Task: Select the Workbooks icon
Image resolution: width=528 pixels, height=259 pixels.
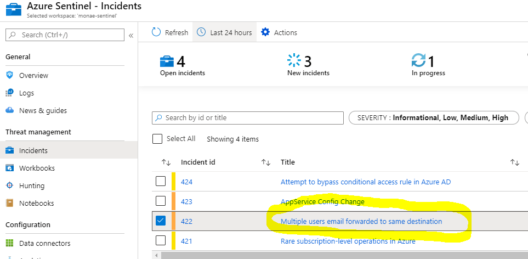Action: tap(10, 168)
